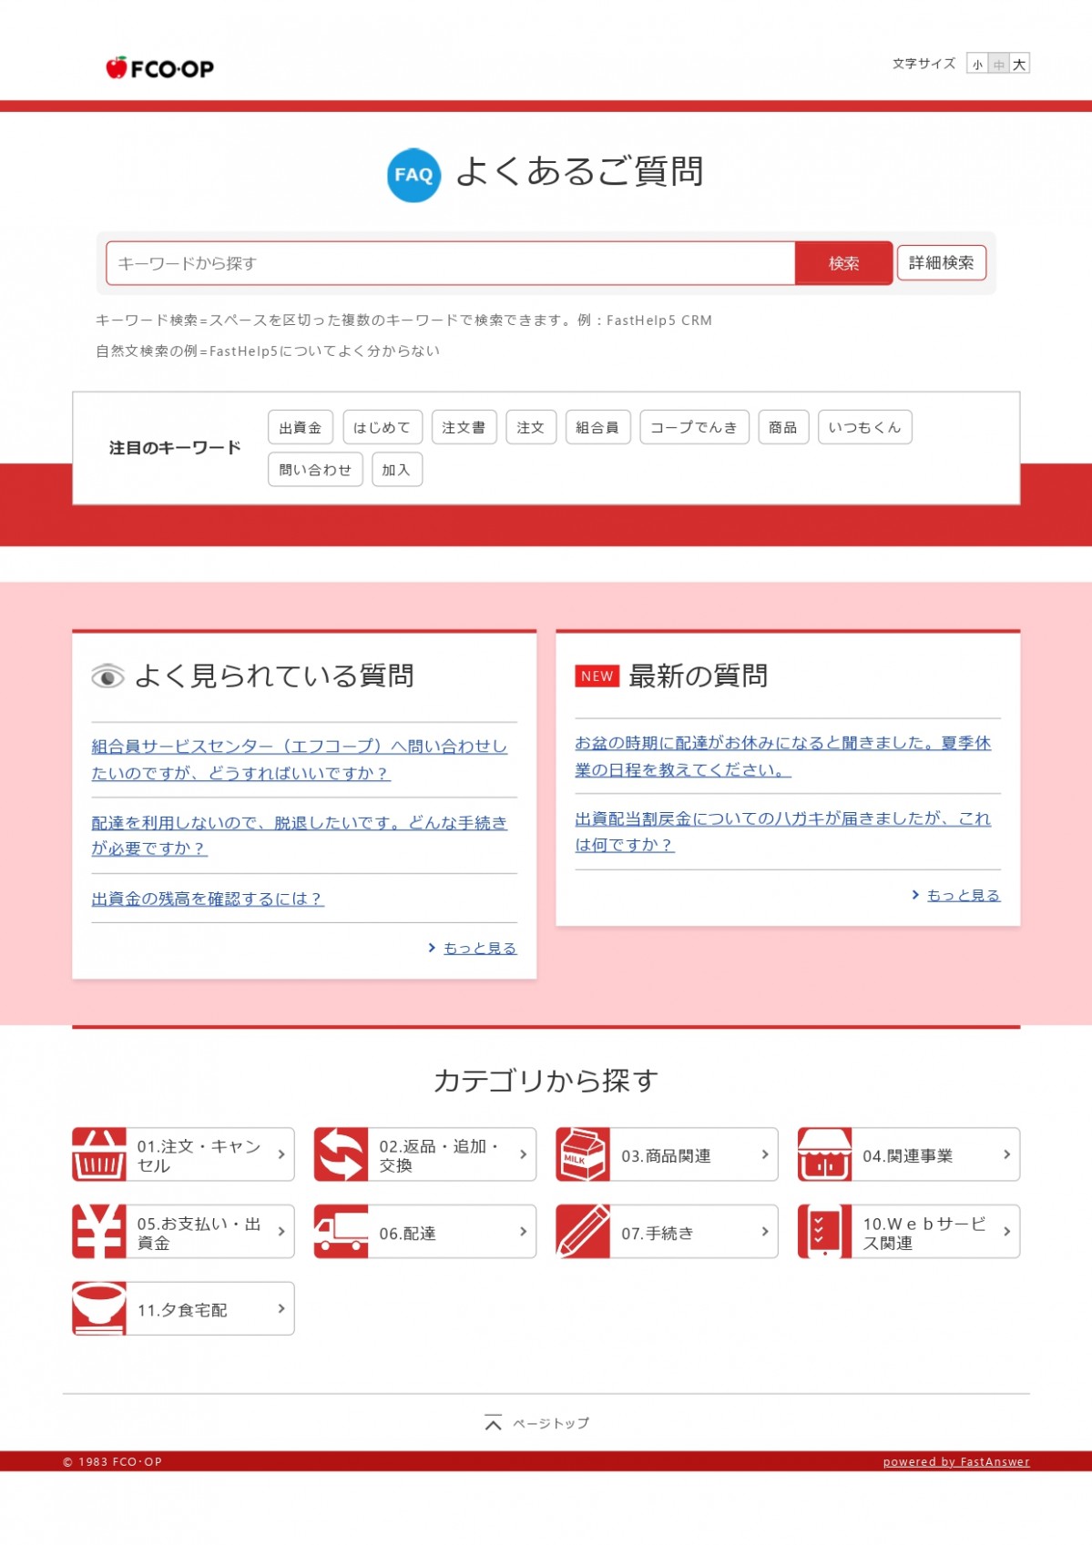Open question about お盆 delivery holiday schedule
This screenshot has height=1545, width=1092.
(x=783, y=756)
